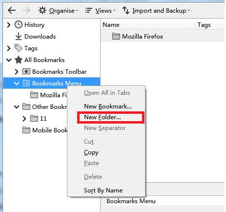Click the History clock icon
Viewport: 226px width, 212px height.
pyautogui.click(x=19, y=25)
